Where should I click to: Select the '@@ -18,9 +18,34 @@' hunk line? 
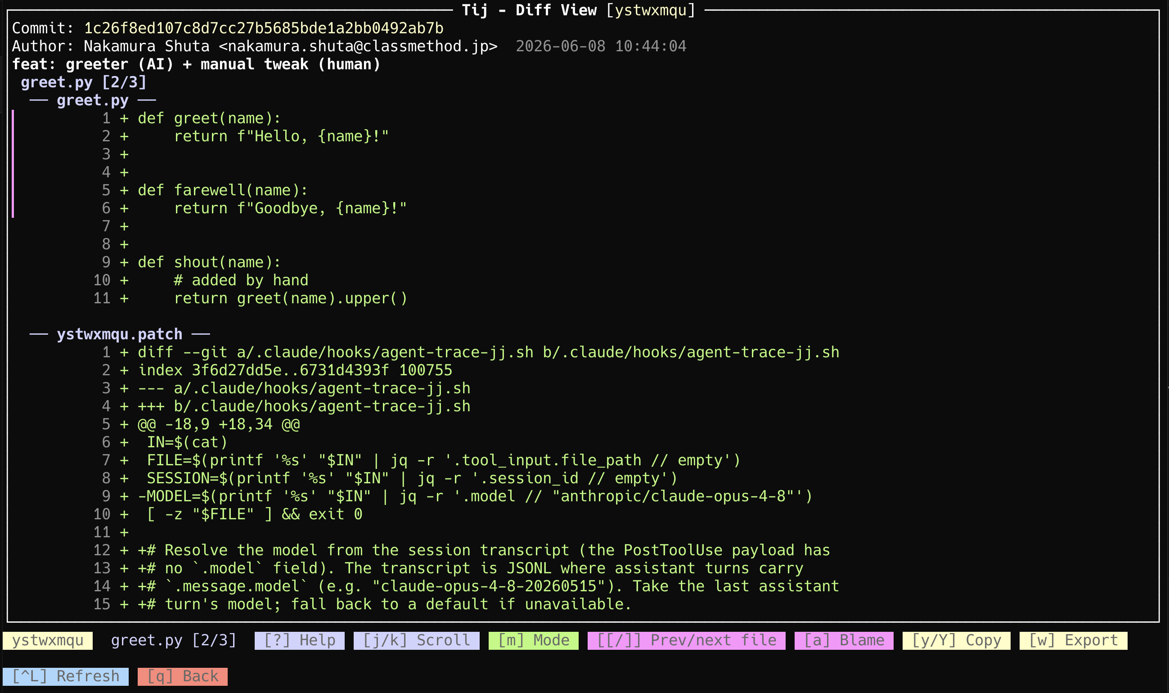(x=219, y=424)
